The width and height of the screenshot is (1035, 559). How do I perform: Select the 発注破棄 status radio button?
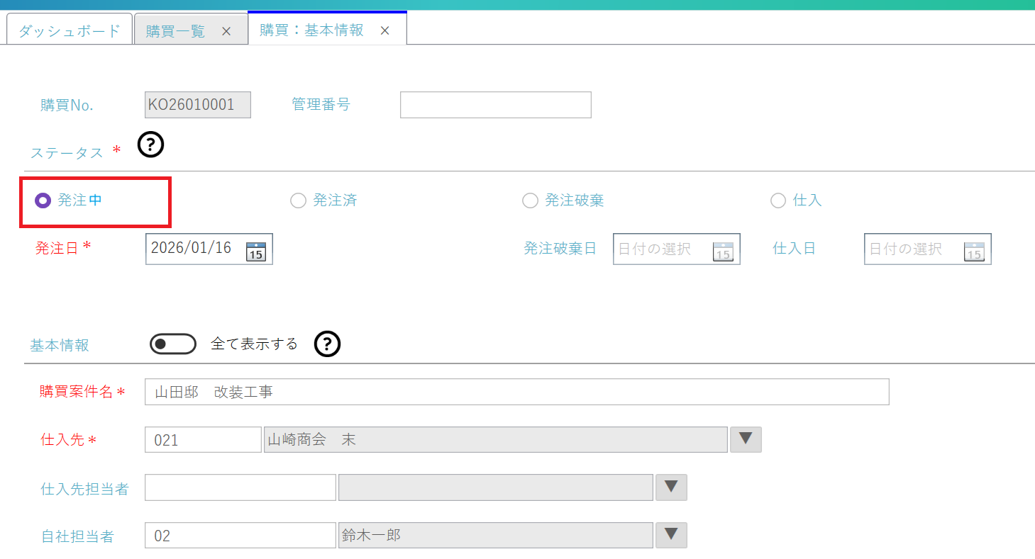pyautogui.click(x=530, y=201)
